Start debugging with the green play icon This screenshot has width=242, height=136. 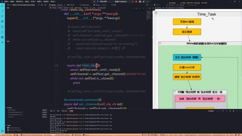pos(11,5)
